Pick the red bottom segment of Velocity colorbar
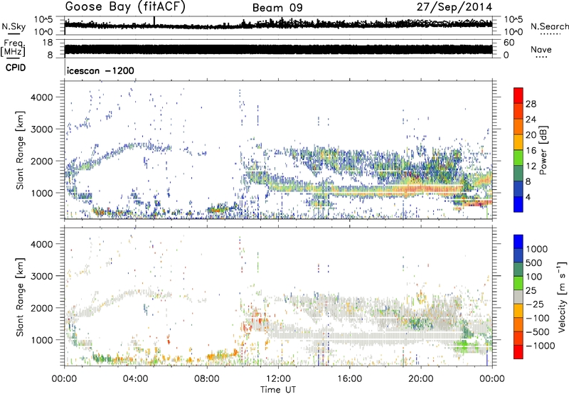The image size is (569, 394). 519,352
